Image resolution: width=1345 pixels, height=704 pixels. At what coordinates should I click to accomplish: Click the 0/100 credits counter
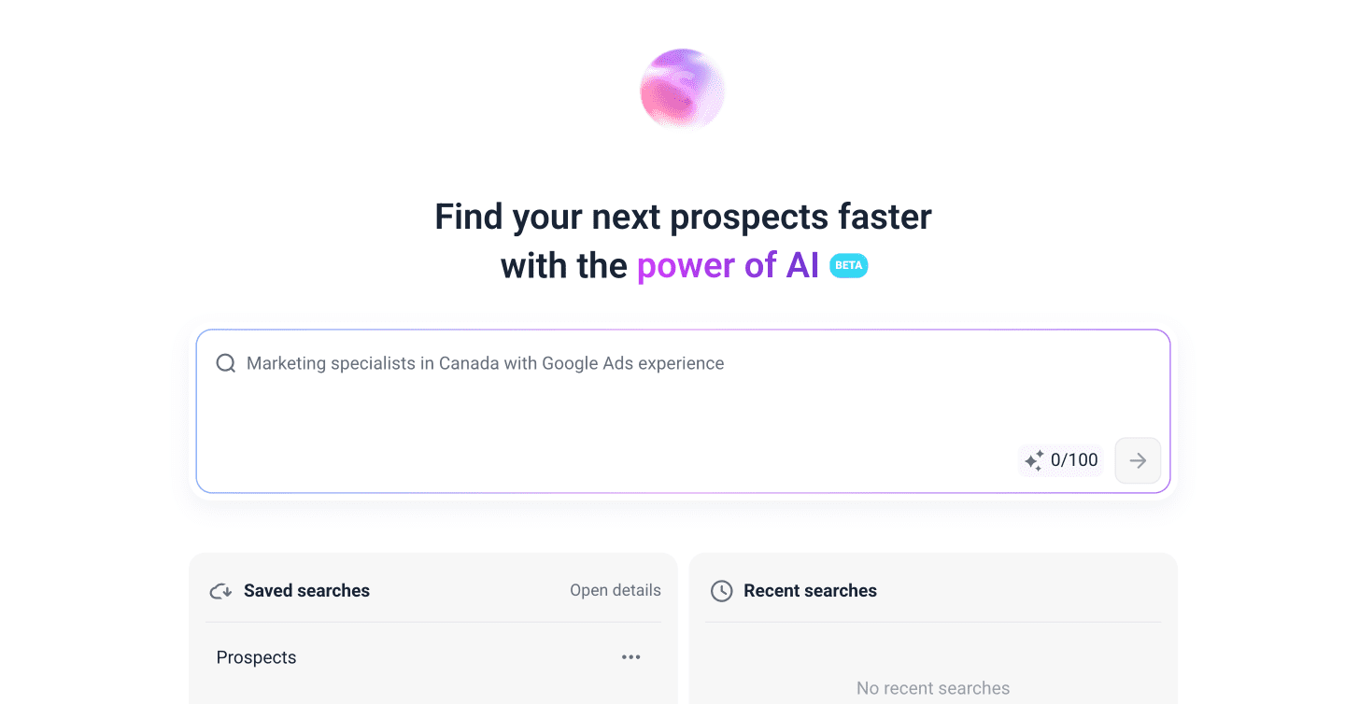1074,460
